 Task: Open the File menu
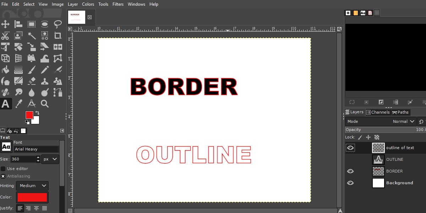click(x=5, y=4)
